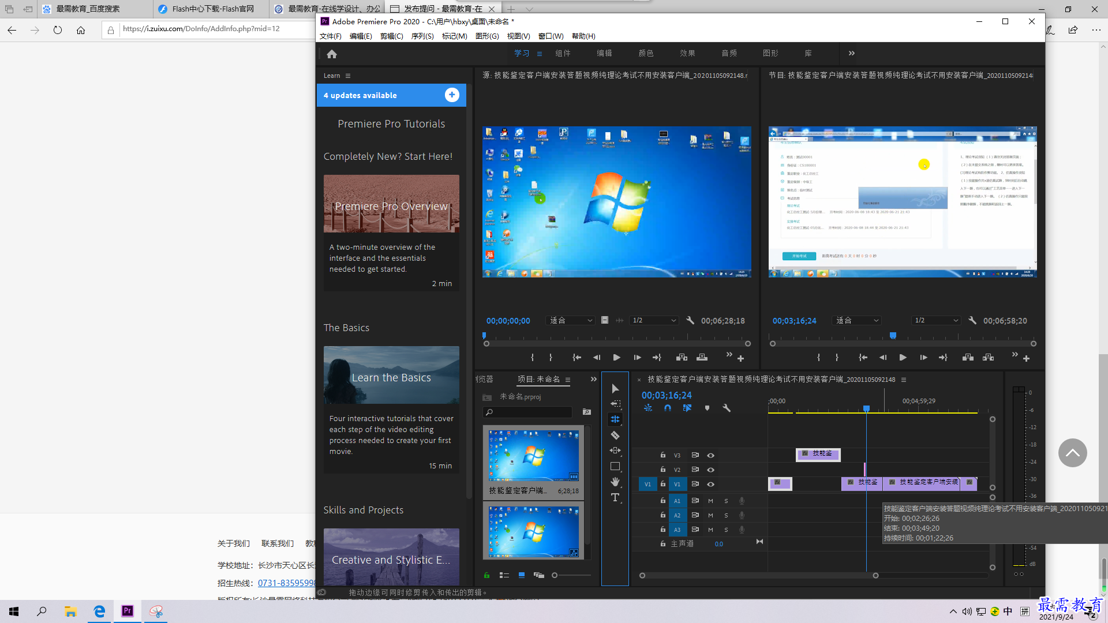This screenshot has width=1108, height=623.
Task: Click the source monitor settings wrench
Action: click(690, 320)
